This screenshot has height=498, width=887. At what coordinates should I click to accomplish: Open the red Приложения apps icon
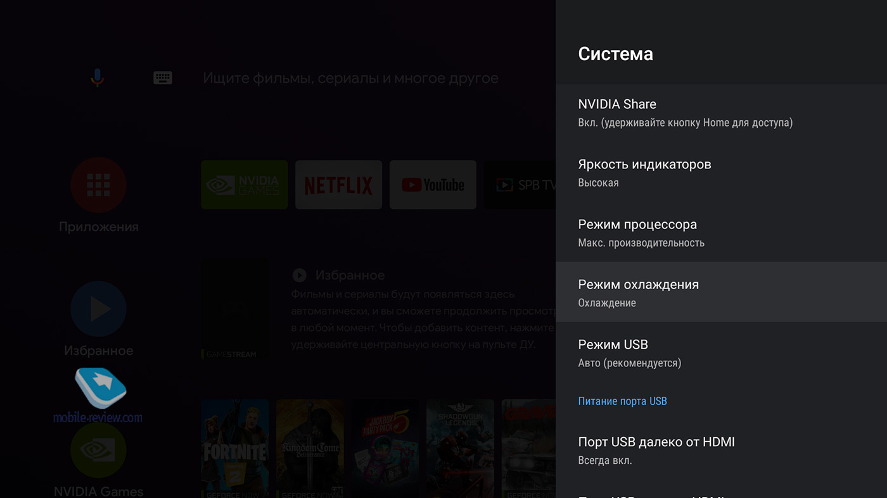(x=98, y=185)
